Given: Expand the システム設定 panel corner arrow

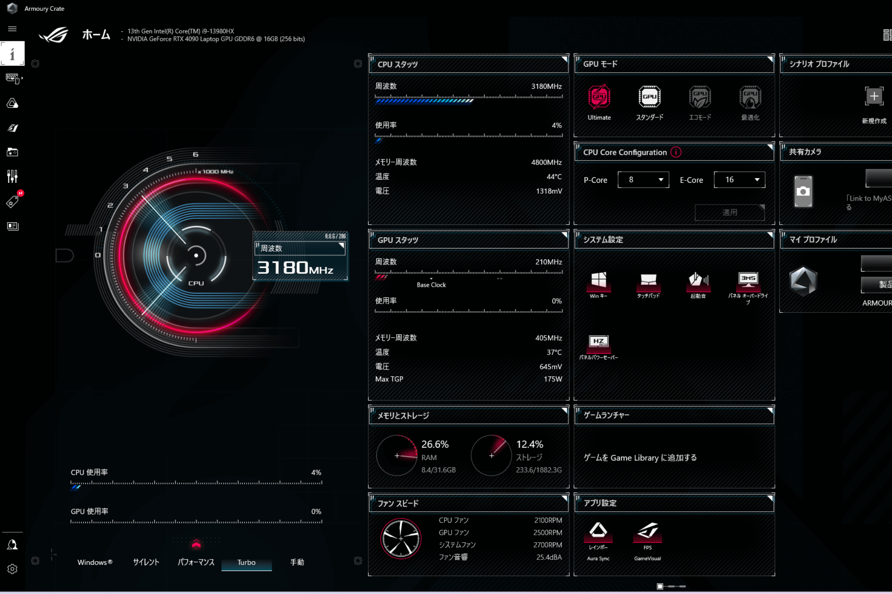Looking at the screenshot, I should [x=770, y=235].
